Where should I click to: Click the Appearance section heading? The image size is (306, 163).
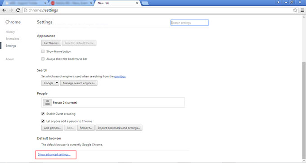point(46,36)
